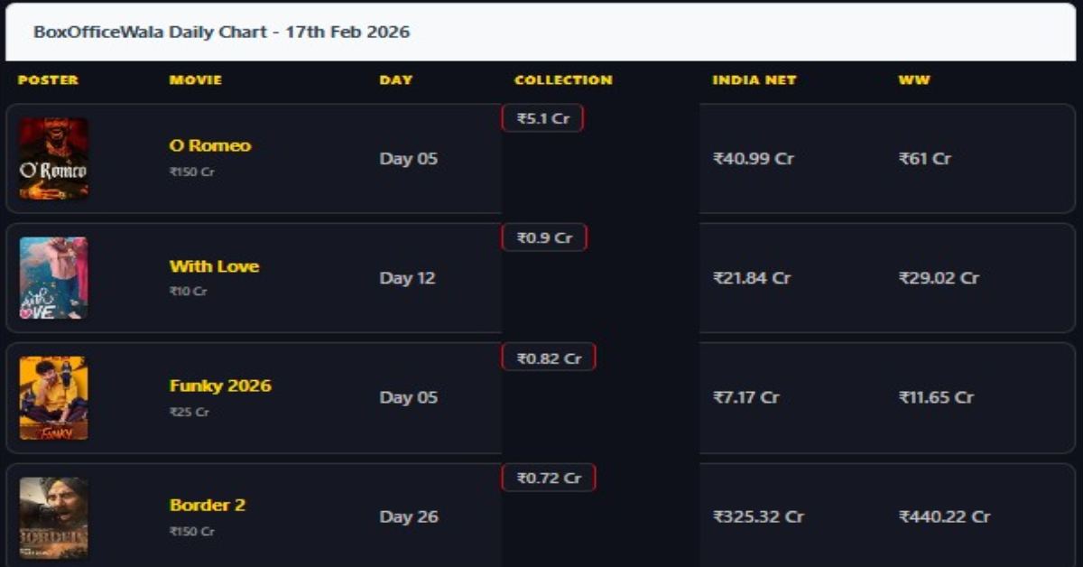
Task: Click the ₹0.82 Cr collection badge
Action: pos(548,356)
